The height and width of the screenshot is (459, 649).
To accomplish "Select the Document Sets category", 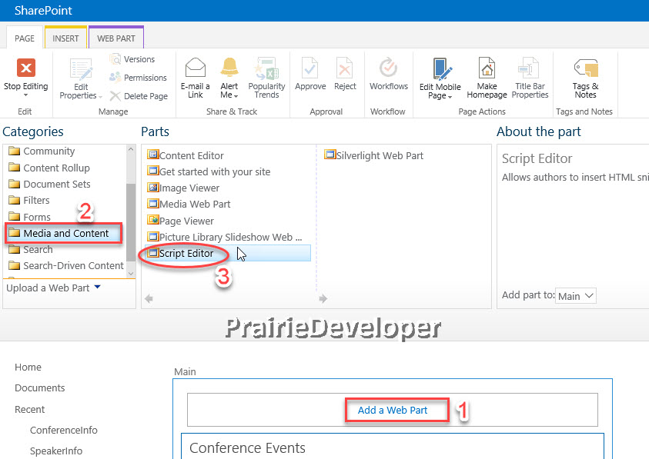I will point(49,184).
